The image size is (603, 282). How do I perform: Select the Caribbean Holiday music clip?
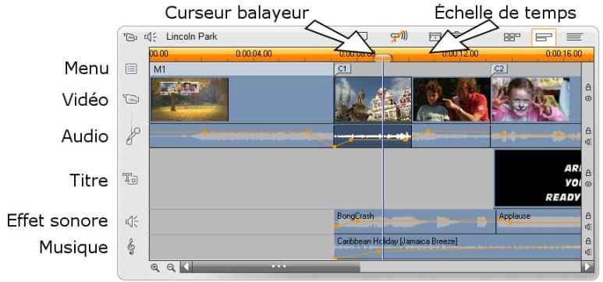tap(457, 247)
